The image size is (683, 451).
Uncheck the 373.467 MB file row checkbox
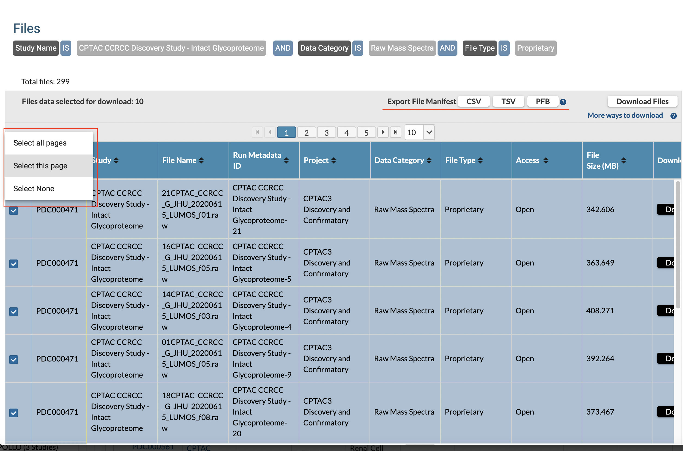click(x=14, y=413)
